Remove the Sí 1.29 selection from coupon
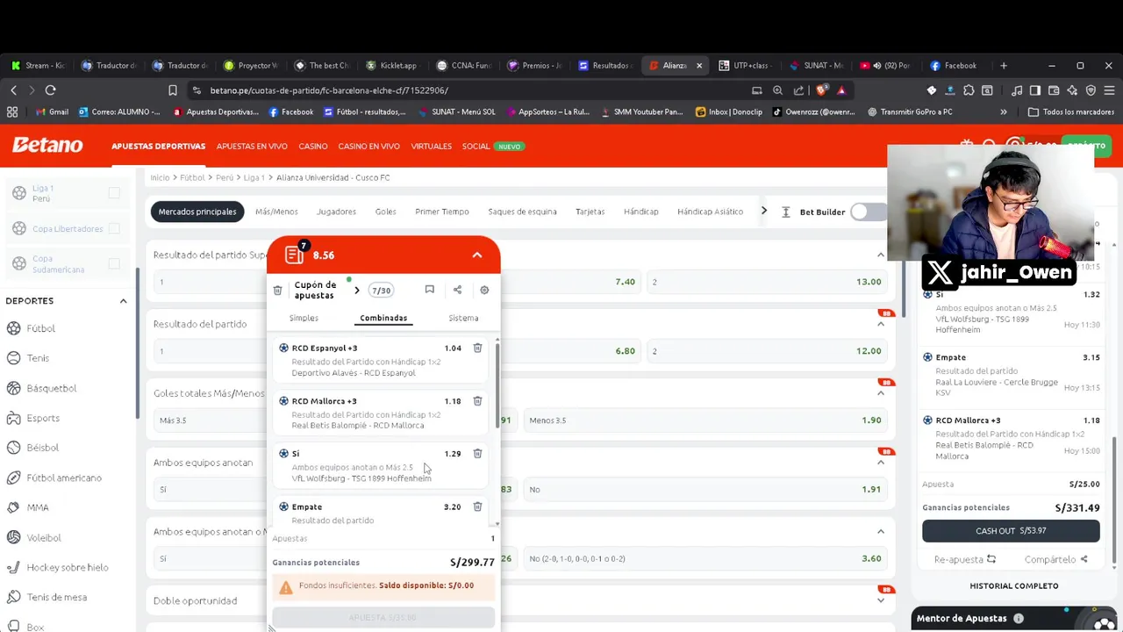This screenshot has width=1123, height=632. tap(477, 454)
